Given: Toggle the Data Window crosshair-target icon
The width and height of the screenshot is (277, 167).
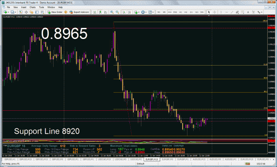Looking at the screenshot, I should [x=26, y=12].
